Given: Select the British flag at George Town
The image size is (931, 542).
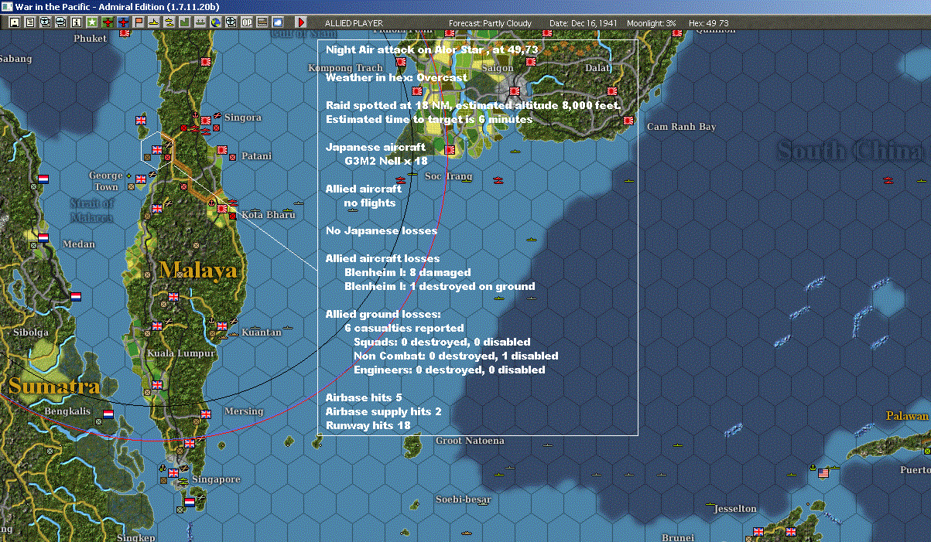Looking at the screenshot, I should point(141,179).
